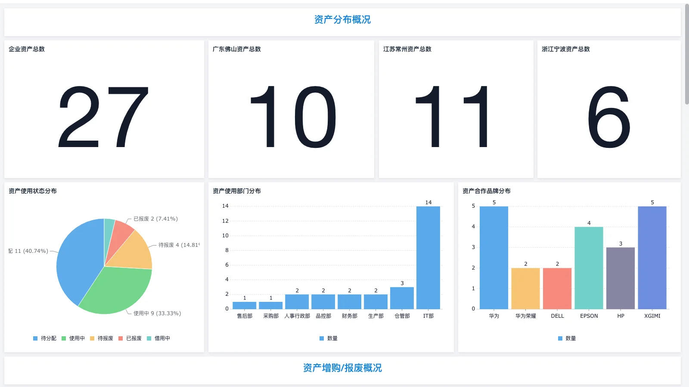Toggle the 待分配 legend entry in pie chart
This screenshot has width=689, height=387.
(x=45, y=338)
